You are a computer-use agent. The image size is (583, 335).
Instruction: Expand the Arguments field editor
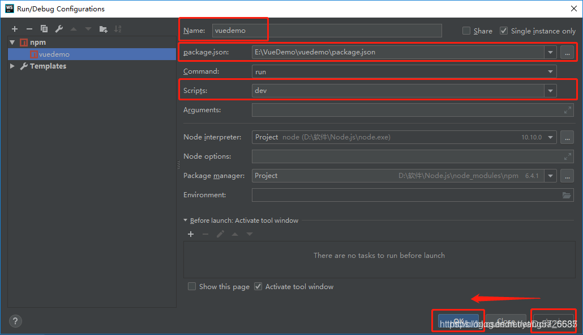pos(567,110)
